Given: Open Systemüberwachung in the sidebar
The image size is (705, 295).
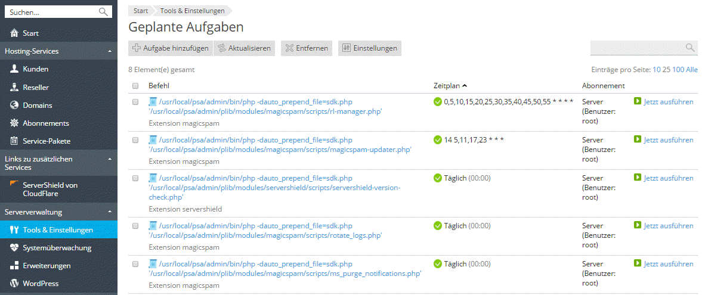Looking at the screenshot, I should pyautogui.click(x=58, y=248).
